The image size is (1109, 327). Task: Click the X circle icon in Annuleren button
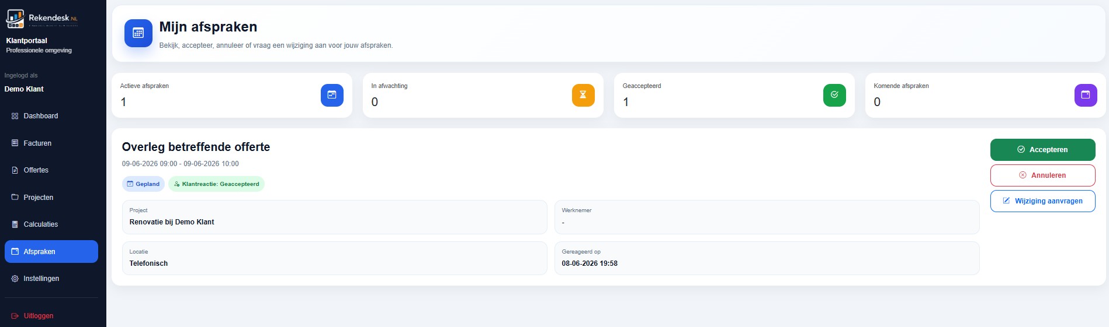point(1023,175)
